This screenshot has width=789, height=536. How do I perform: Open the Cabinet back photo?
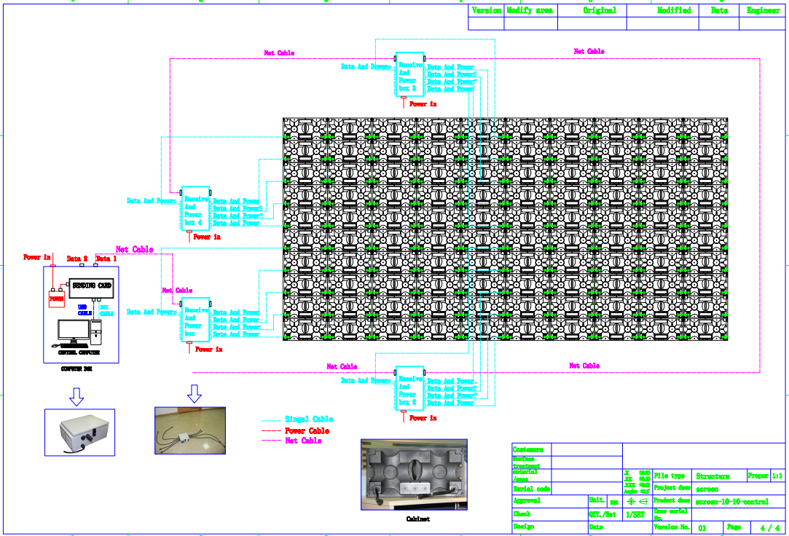pyautogui.click(x=414, y=475)
